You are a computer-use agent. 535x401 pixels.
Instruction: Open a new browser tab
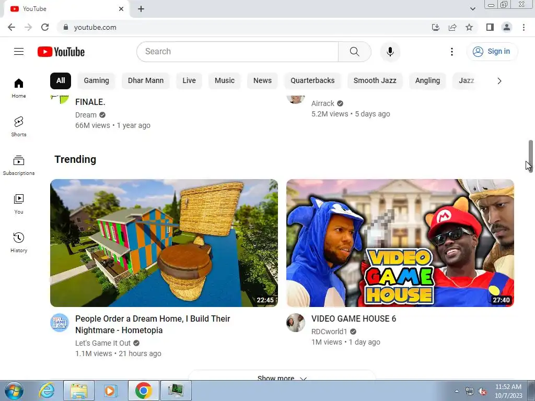click(x=141, y=9)
